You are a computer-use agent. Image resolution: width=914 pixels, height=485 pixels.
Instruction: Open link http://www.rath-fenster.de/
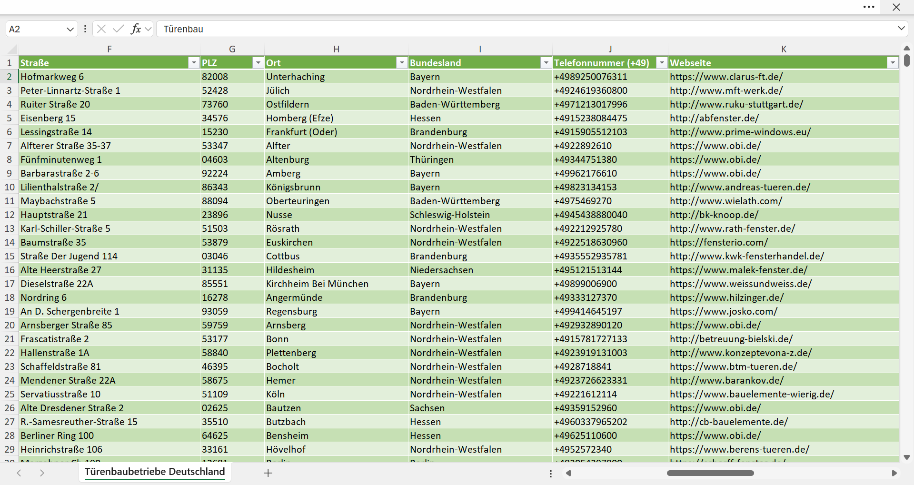tap(732, 228)
